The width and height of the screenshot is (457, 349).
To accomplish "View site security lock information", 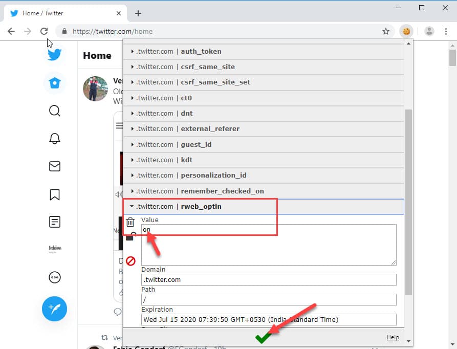I will click(x=64, y=31).
